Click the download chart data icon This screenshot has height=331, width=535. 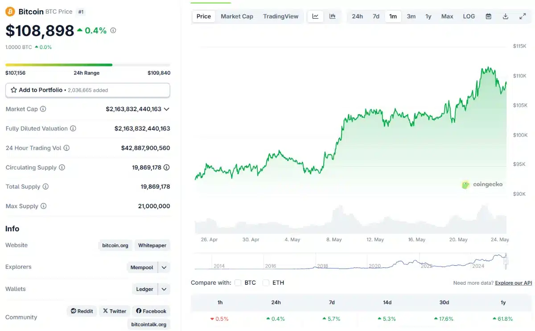click(x=506, y=16)
